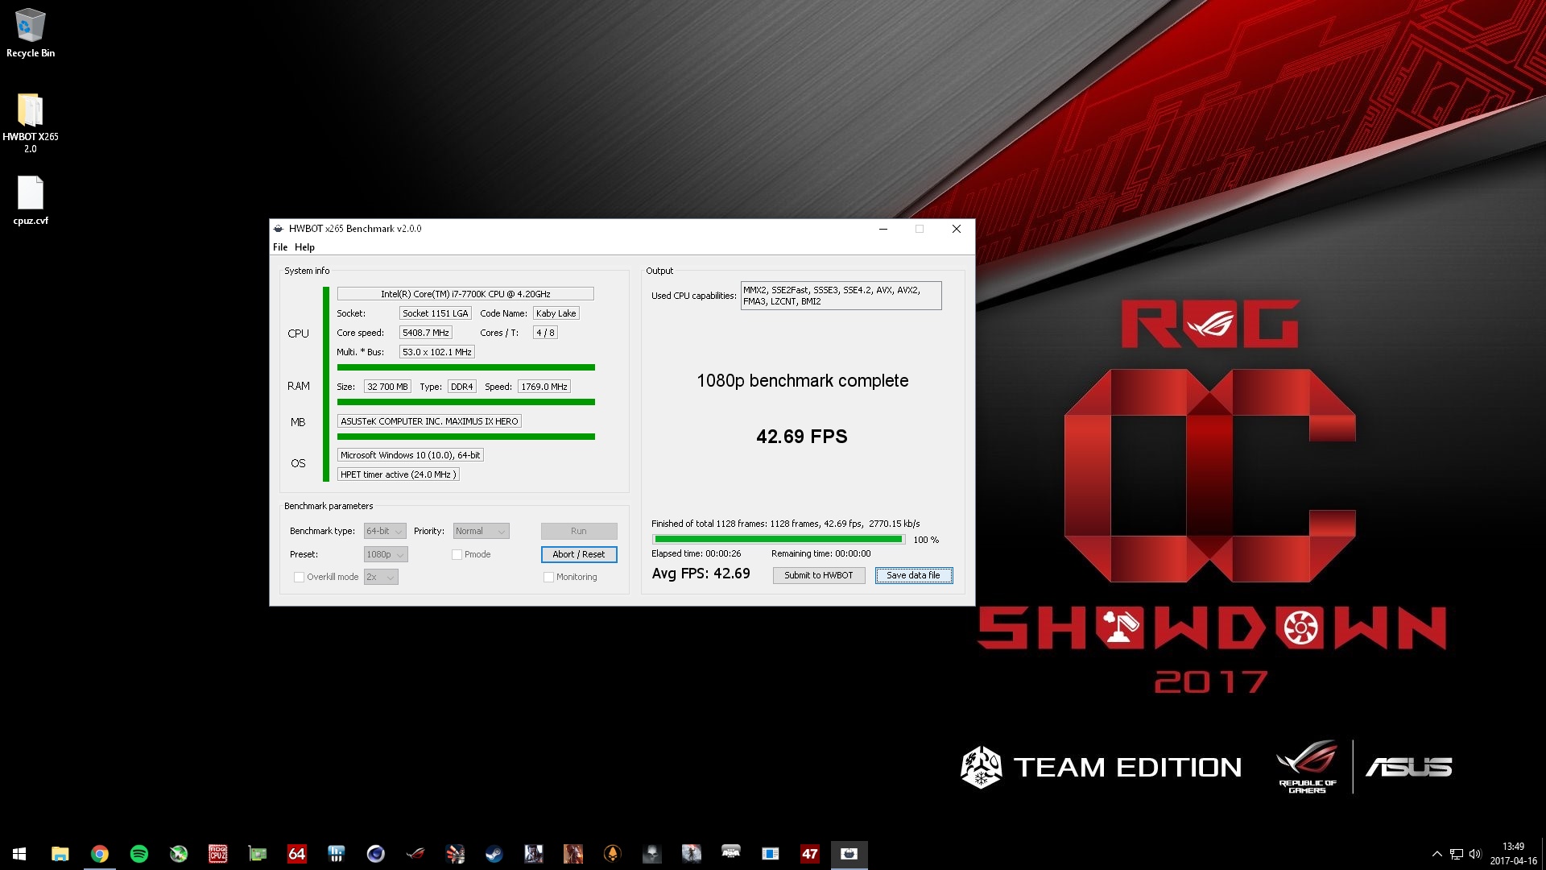Screen dimensions: 1546x870
Task: Show hidden system tray icons
Action: click(x=1436, y=854)
